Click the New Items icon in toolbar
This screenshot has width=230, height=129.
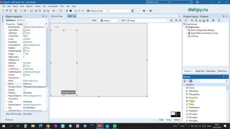3,11
